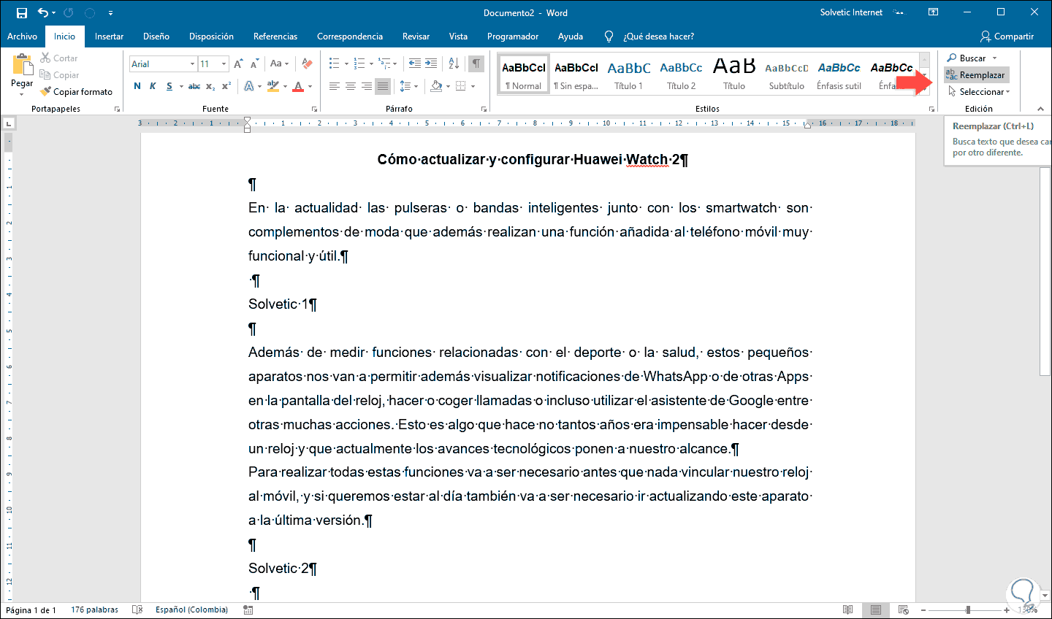
Task: Increase font size with the larger A icon
Action: pos(238,64)
